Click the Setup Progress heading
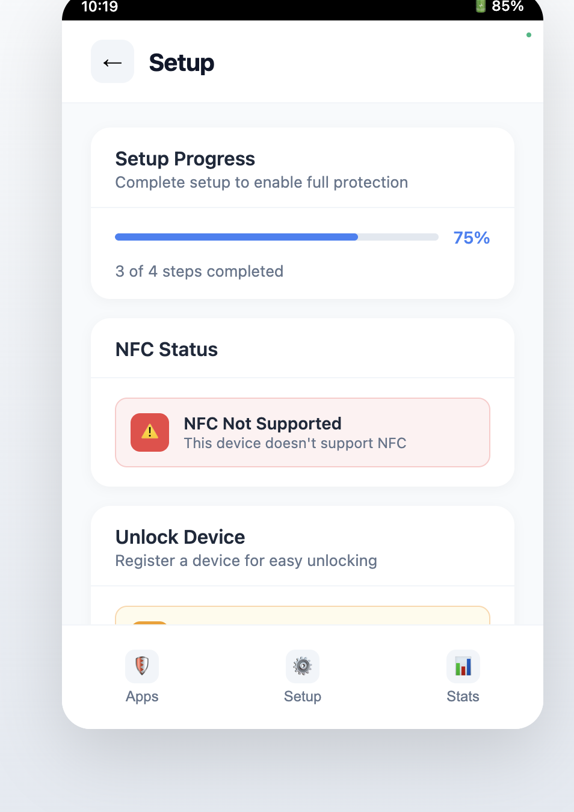 pyautogui.click(x=185, y=159)
